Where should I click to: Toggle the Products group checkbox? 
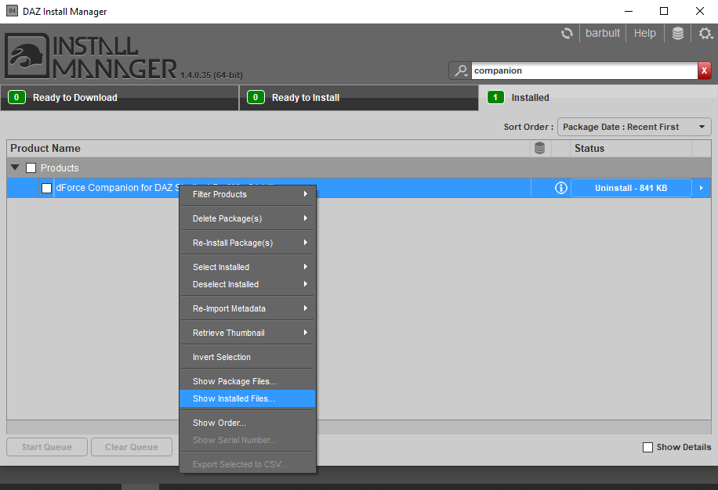[31, 168]
